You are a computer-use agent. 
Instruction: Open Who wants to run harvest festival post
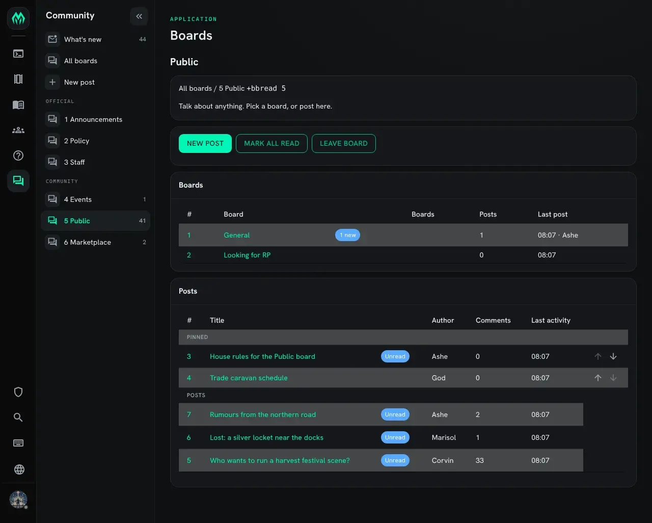[280, 460]
